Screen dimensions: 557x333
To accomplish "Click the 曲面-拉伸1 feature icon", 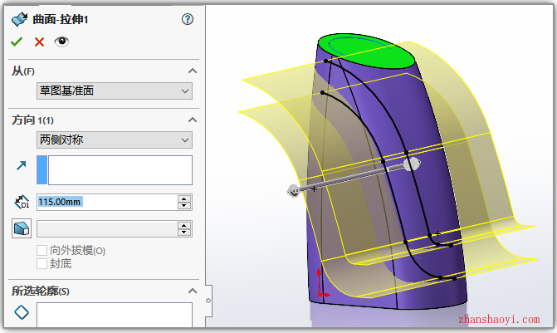I will [19, 19].
